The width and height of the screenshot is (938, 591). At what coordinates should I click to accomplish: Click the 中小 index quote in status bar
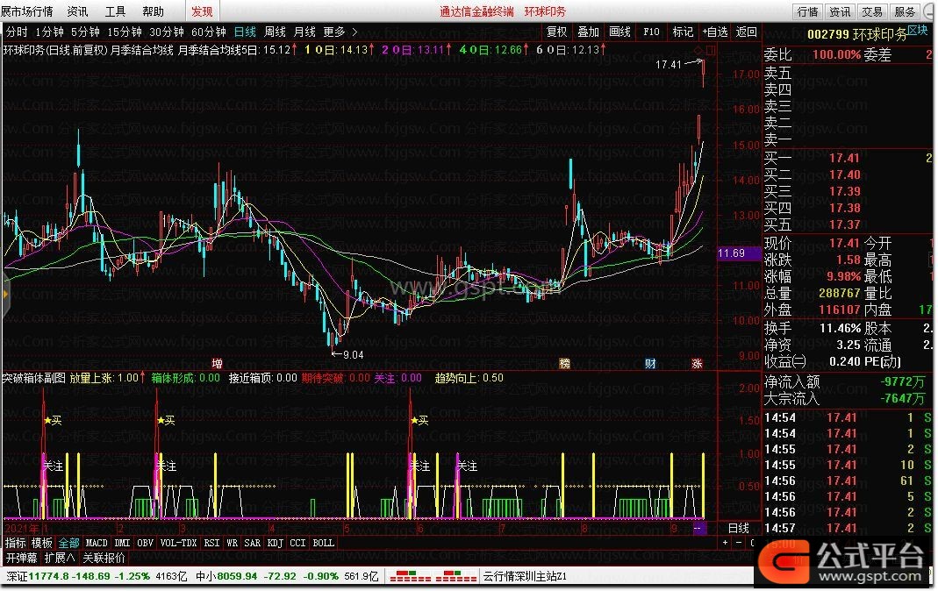(287, 577)
